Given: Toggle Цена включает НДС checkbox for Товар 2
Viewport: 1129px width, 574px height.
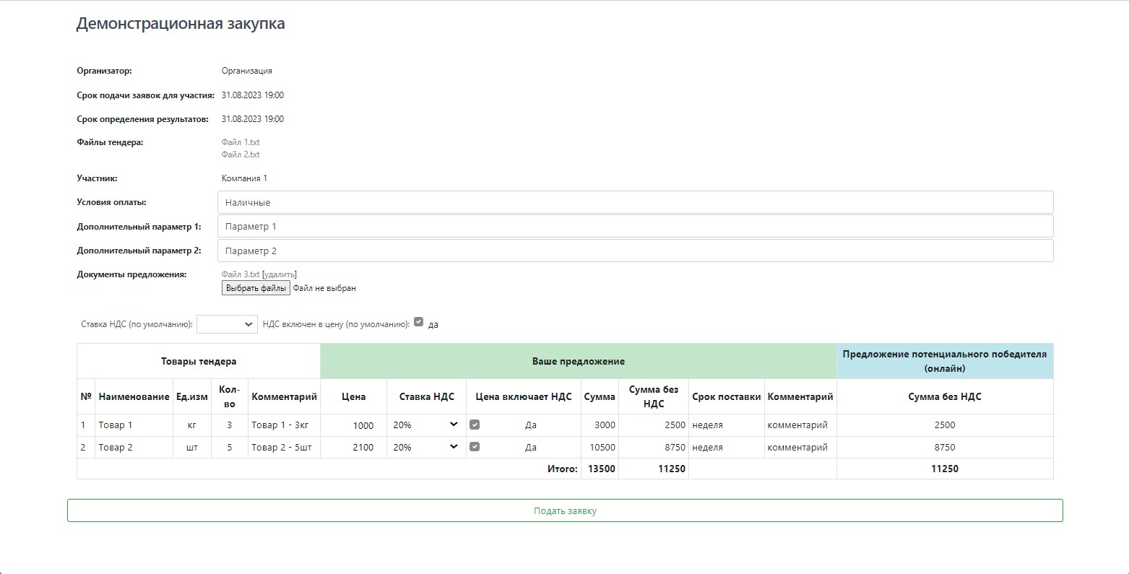Looking at the screenshot, I should 475,447.
